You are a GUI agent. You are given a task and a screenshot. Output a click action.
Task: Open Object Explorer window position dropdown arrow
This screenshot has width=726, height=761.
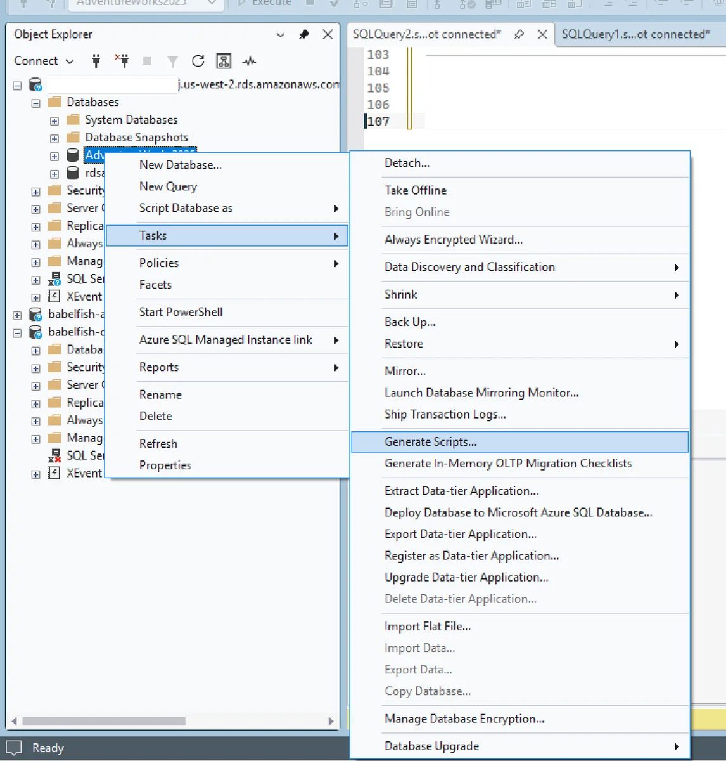tap(281, 35)
